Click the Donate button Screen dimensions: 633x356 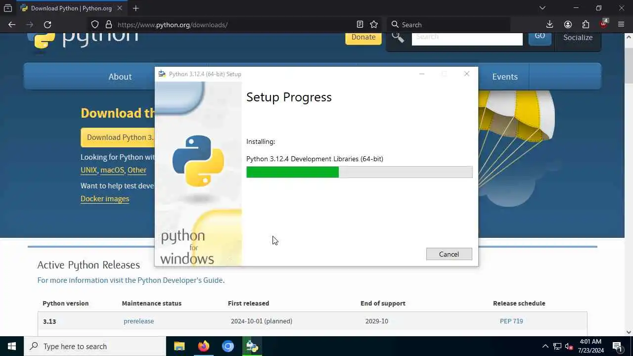click(x=363, y=38)
